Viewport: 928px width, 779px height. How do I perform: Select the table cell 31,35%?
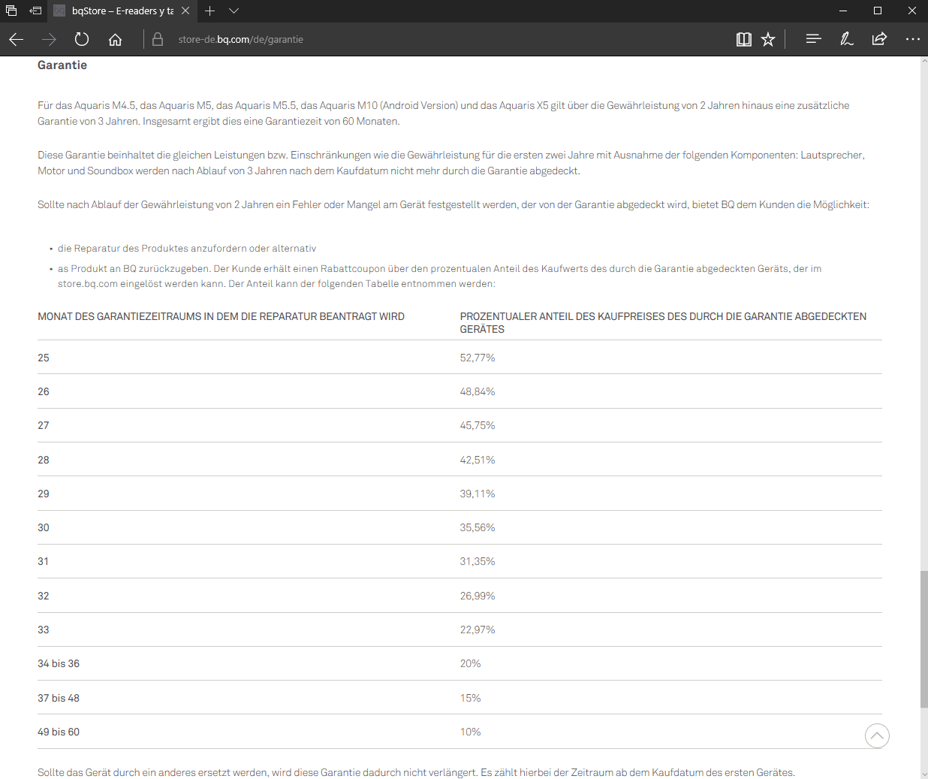coord(478,561)
